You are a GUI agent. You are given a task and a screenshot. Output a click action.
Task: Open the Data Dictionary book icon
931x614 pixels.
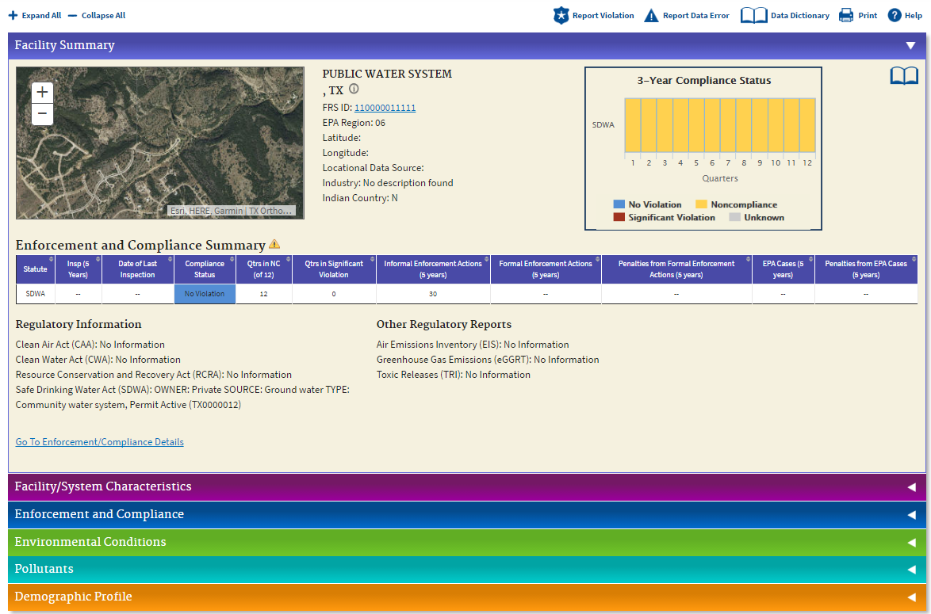point(753,15)
